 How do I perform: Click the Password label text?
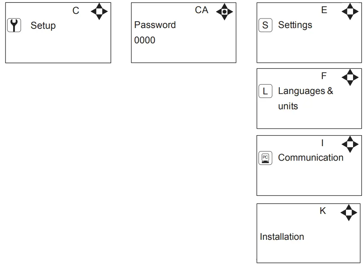[x=155, y=25]
